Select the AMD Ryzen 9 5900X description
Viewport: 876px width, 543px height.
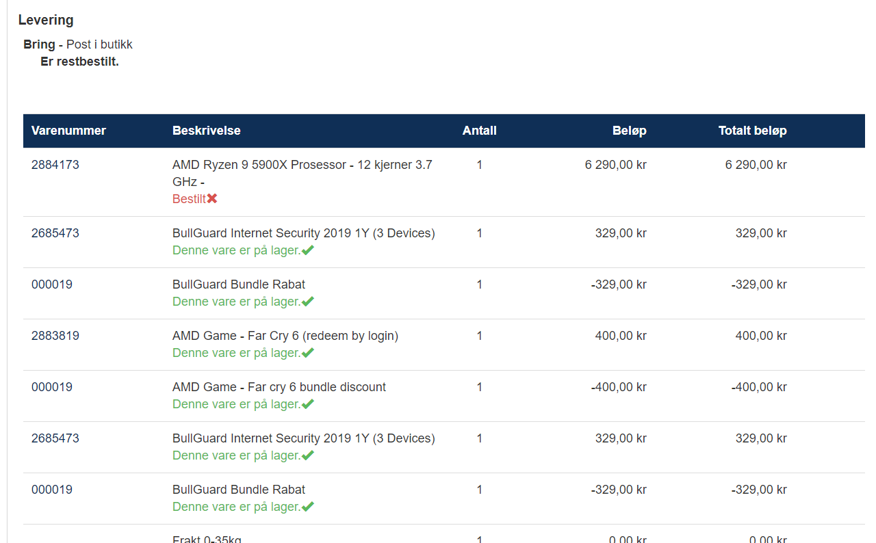(x=302, y=173)
